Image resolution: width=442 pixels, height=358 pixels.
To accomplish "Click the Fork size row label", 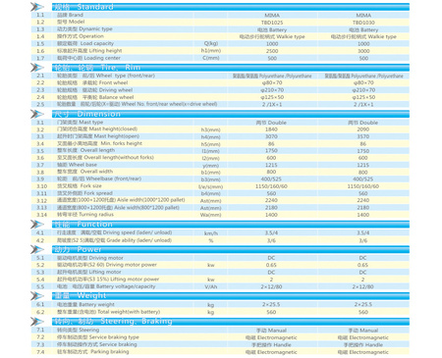I will click(80, 185).
